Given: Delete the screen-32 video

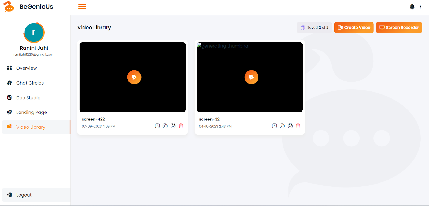Looking at the screenshot, I should tap(298, 126).
